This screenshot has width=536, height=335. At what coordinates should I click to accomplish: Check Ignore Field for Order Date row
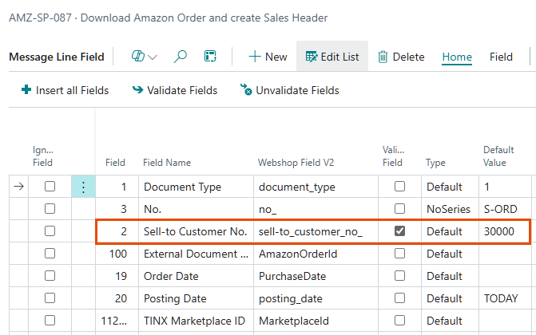(x=50, y=276)
